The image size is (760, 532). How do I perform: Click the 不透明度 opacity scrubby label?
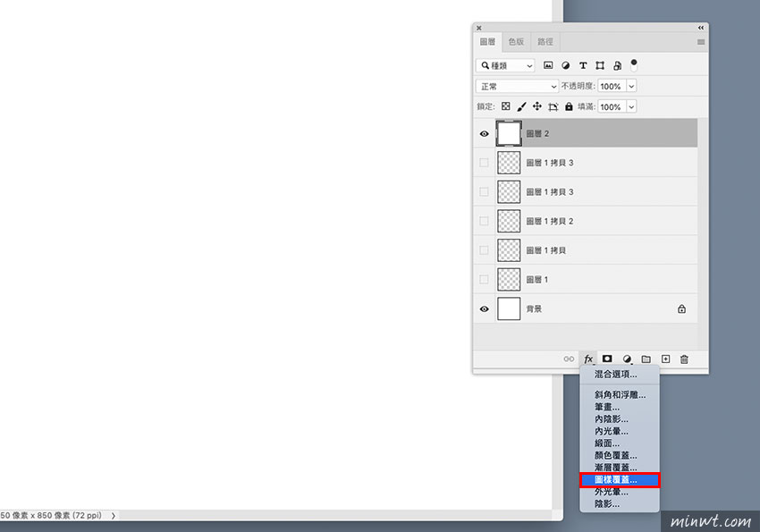tap(578, 86)
